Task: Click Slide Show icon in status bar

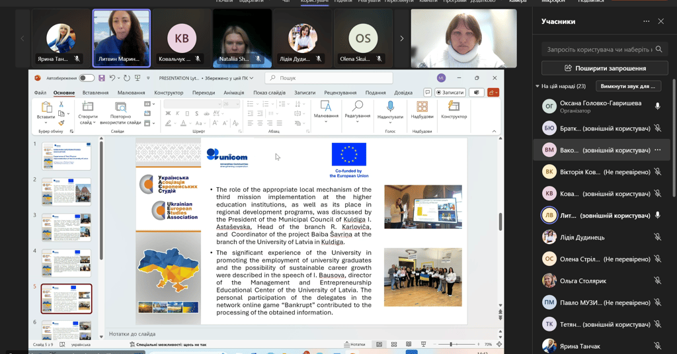Action: [424, 345]
